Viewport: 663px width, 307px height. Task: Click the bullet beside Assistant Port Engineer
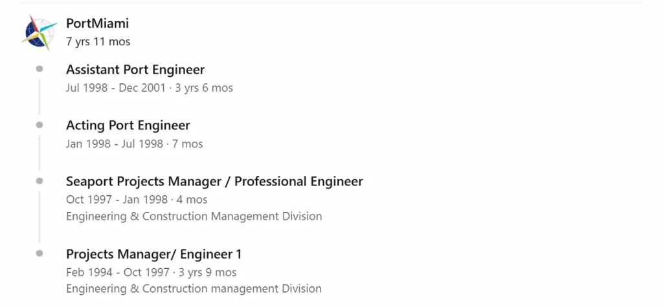[39, 69]
